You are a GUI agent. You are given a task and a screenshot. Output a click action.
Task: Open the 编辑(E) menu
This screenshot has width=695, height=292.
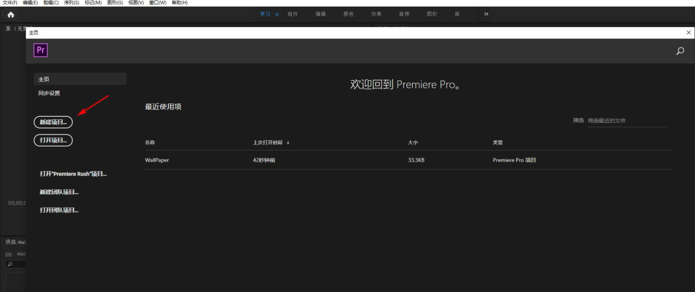tap(30, 3)
